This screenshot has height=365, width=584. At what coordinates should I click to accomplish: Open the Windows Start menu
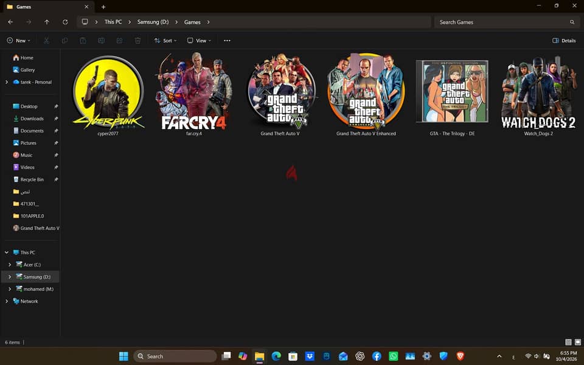tap(123, 356)
